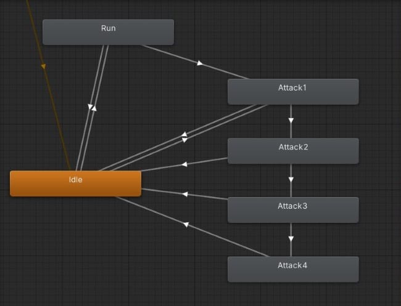Select the orange entry transition arrow into Idle
The width and height of the screenshot is (401, 306).
[43, 66]
